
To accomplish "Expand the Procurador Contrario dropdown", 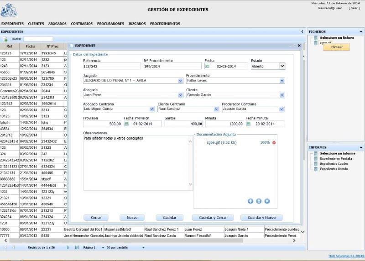I will (282, 110).
